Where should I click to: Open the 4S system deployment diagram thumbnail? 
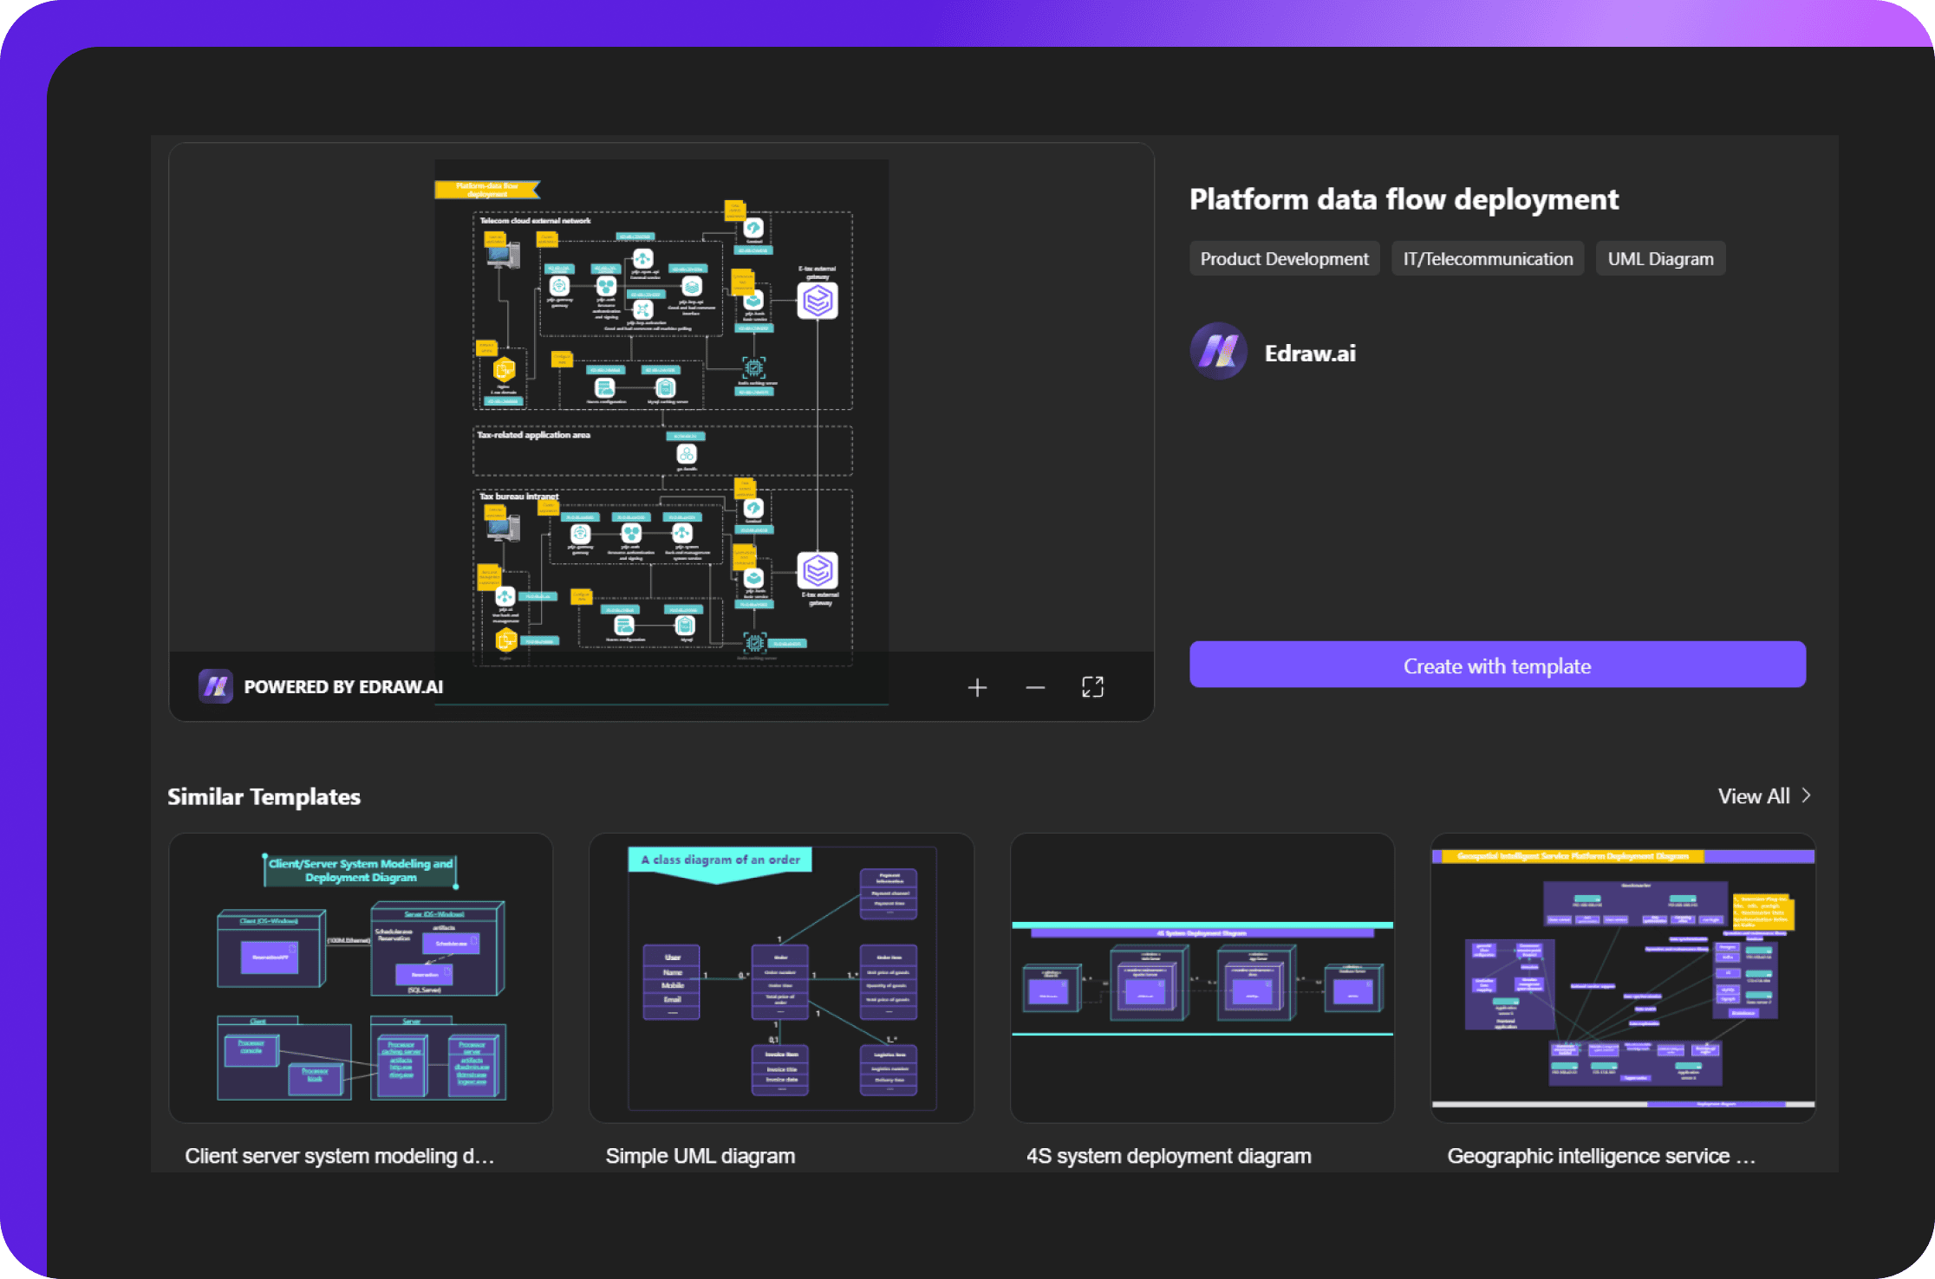1202,978
